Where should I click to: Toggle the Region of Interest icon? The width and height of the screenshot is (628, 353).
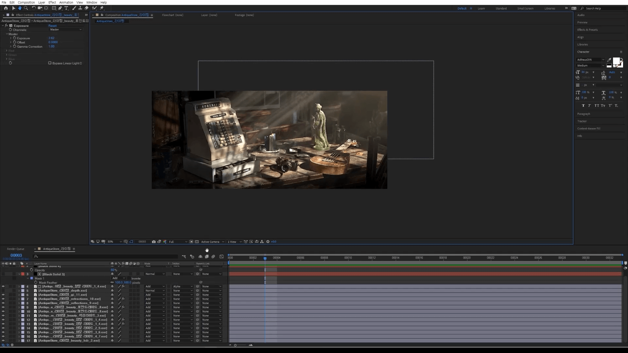[x=191, y=242]
